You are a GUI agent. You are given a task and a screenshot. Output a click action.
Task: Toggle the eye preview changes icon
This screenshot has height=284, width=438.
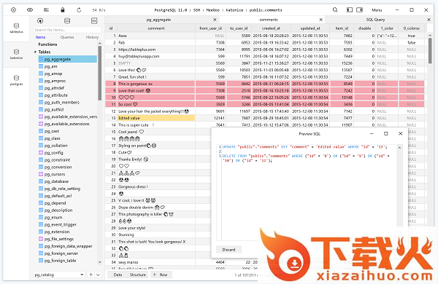click(30, 10)
